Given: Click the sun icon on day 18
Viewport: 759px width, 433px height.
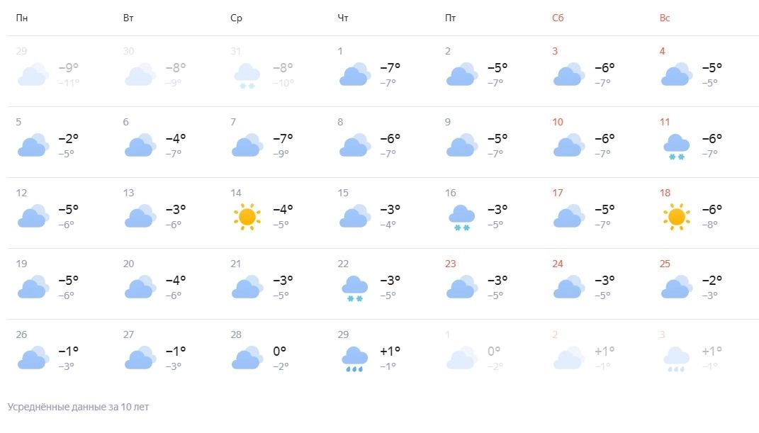Looking at the screenshot, I should (675, 217).
